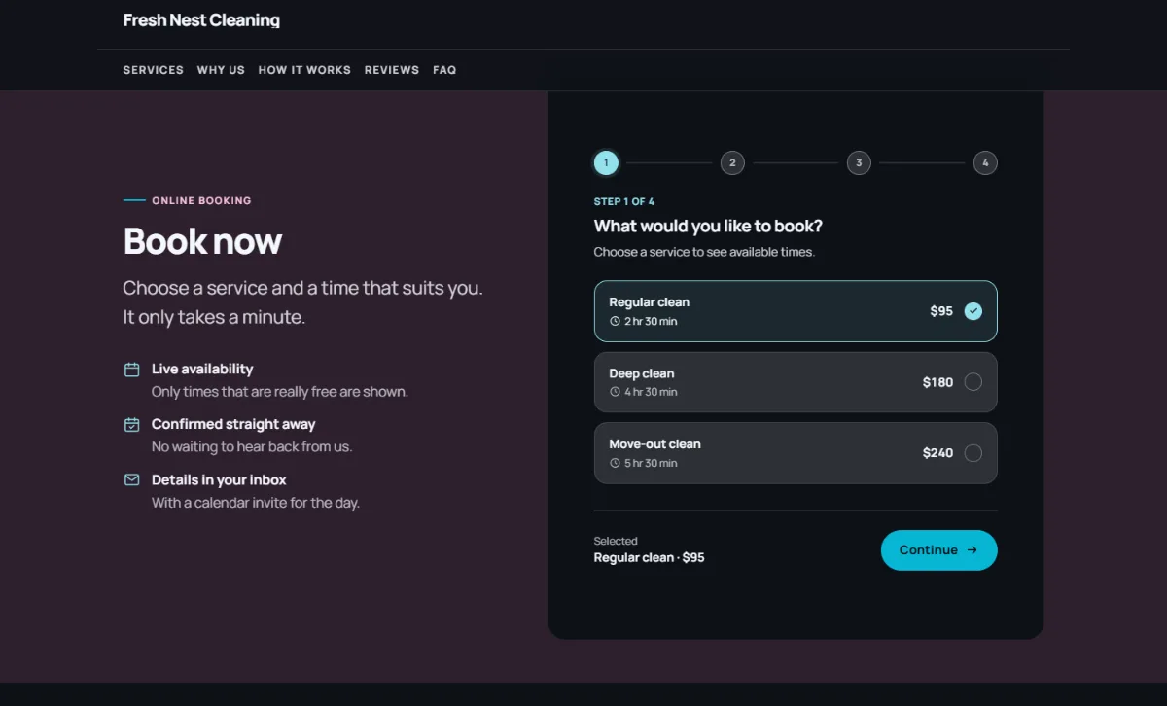This screenshot has width=1167, height=706.
Task: Click the 'STEP 1 OF 4' label
Action: click(624, 202)
